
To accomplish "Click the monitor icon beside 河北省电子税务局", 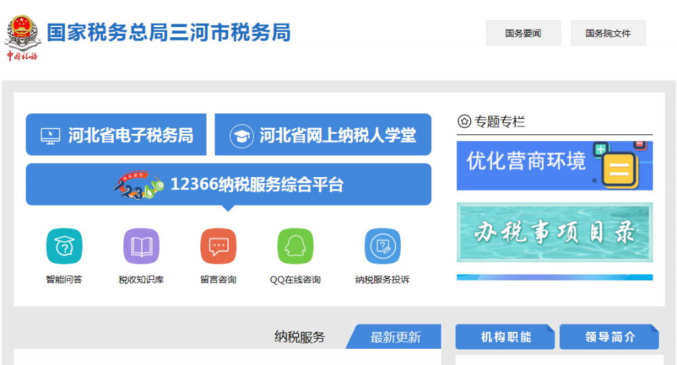I will [50, 135].
